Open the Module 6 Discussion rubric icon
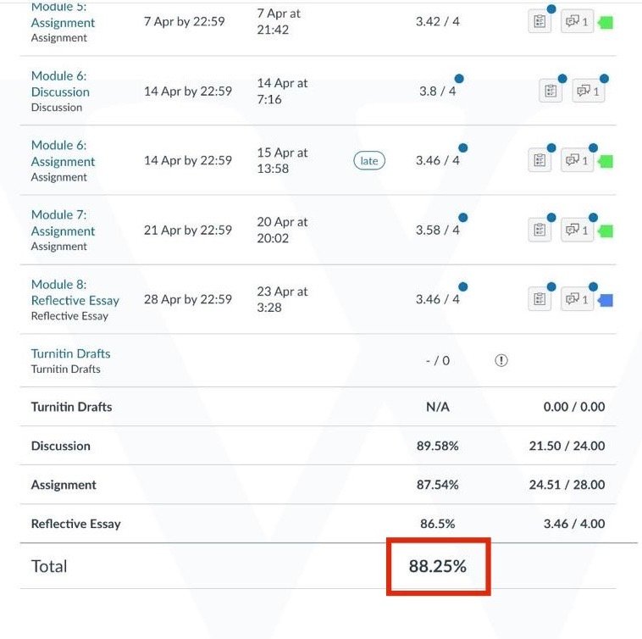 (x=551, y=91)
